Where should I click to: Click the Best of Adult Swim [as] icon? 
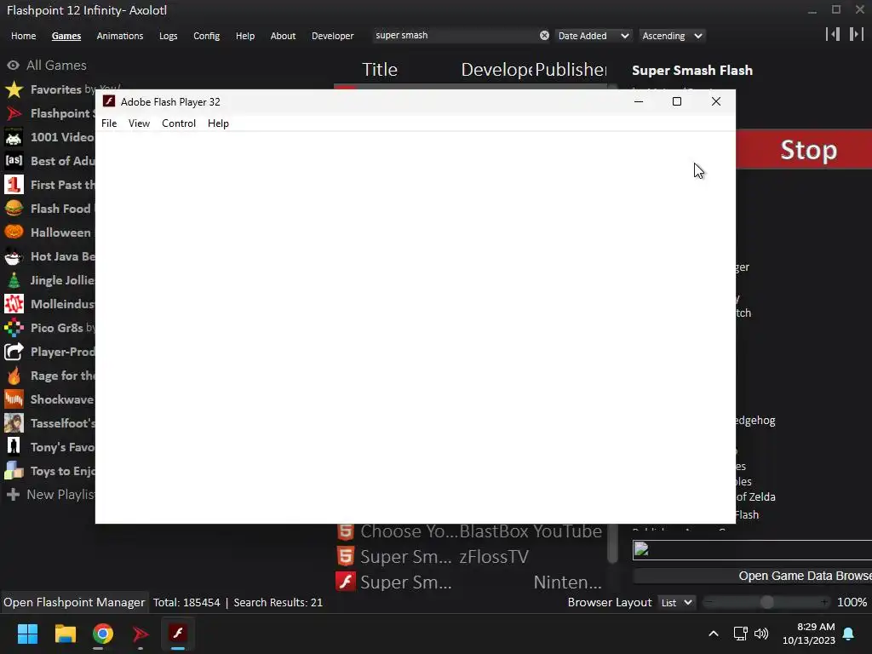(14, 161)
